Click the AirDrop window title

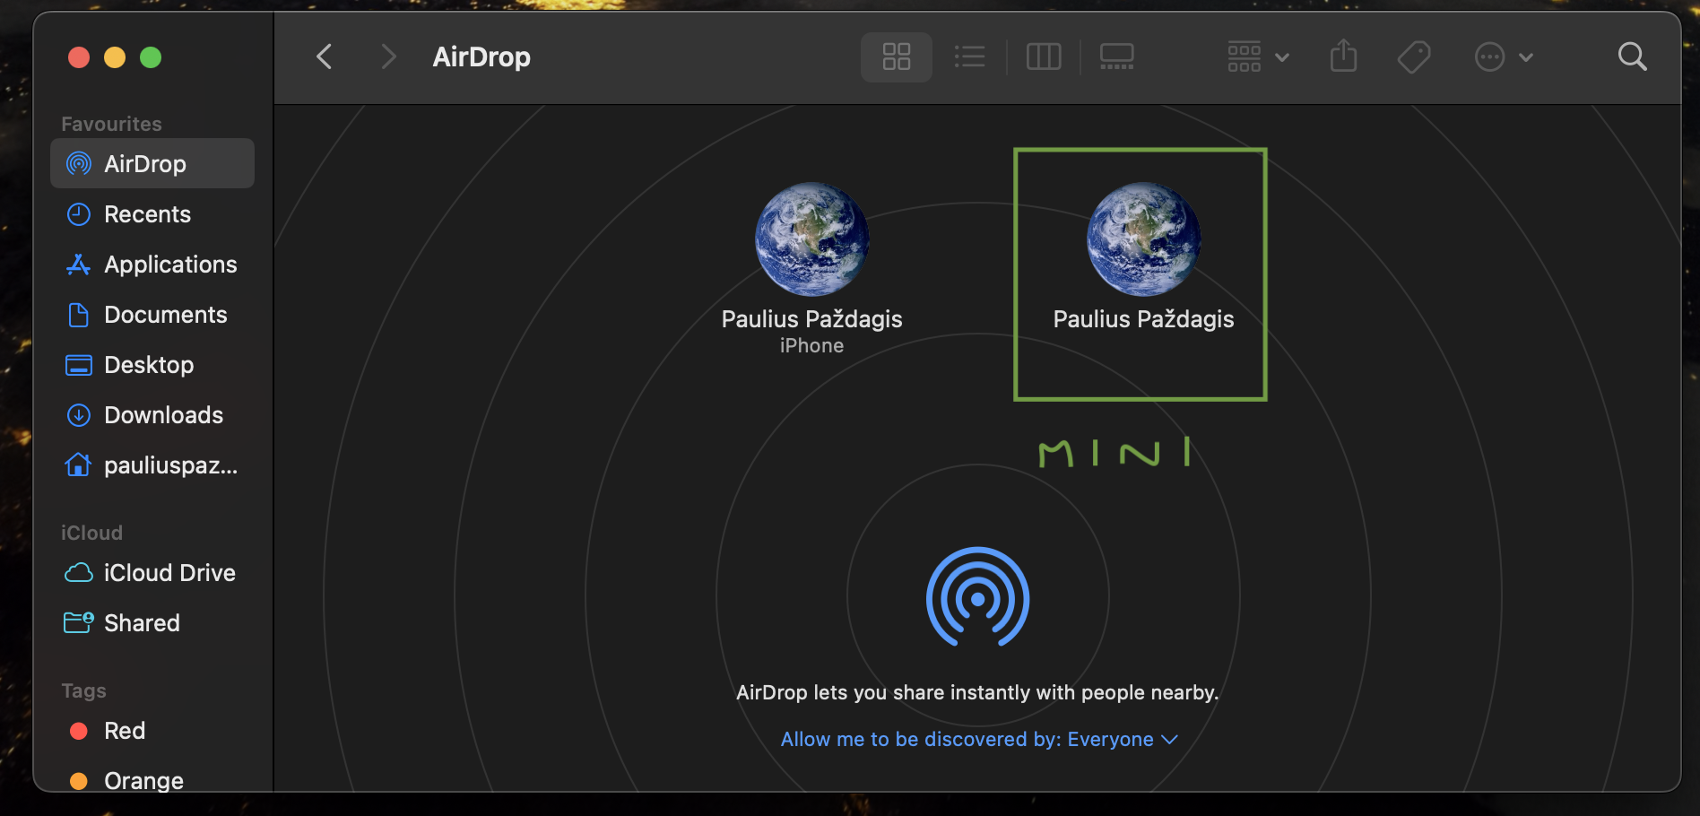[481, 57]
